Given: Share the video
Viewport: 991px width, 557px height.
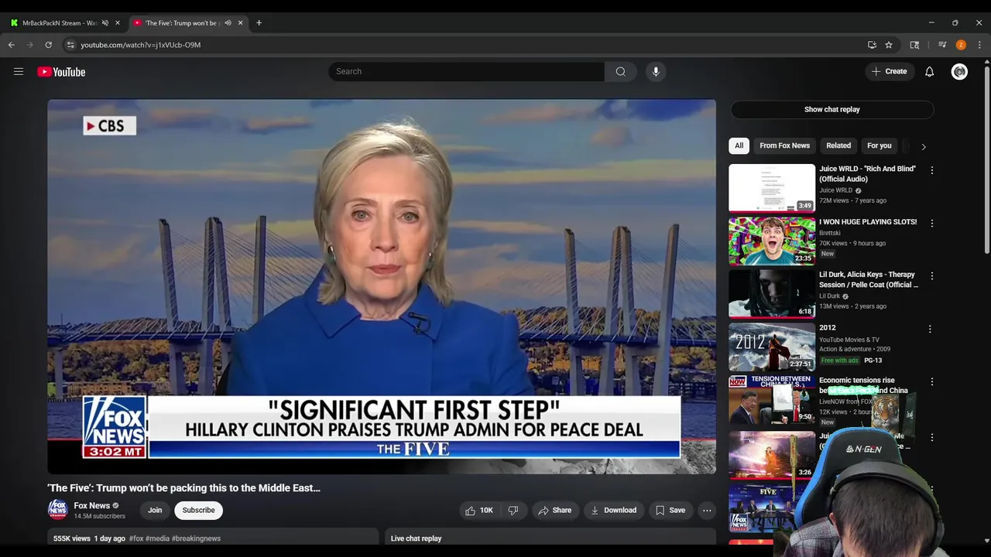Looking at the screenshot, I should (x=554, y=511).
